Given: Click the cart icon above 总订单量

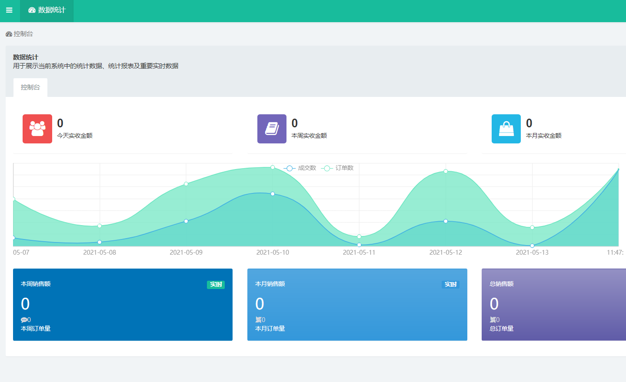Looking at the screenshot, I should (493, 320).
